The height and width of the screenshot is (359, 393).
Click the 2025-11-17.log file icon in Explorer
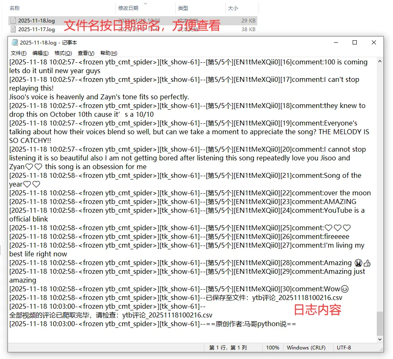coord(14,29)
